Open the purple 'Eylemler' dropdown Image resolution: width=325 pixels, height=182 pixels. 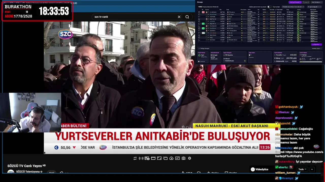(316, 44)
